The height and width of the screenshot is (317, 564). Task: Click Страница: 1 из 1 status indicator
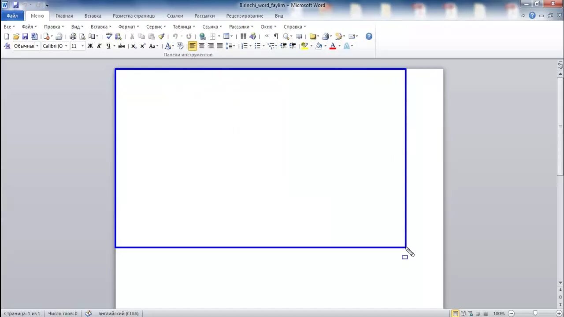[22, 313]
